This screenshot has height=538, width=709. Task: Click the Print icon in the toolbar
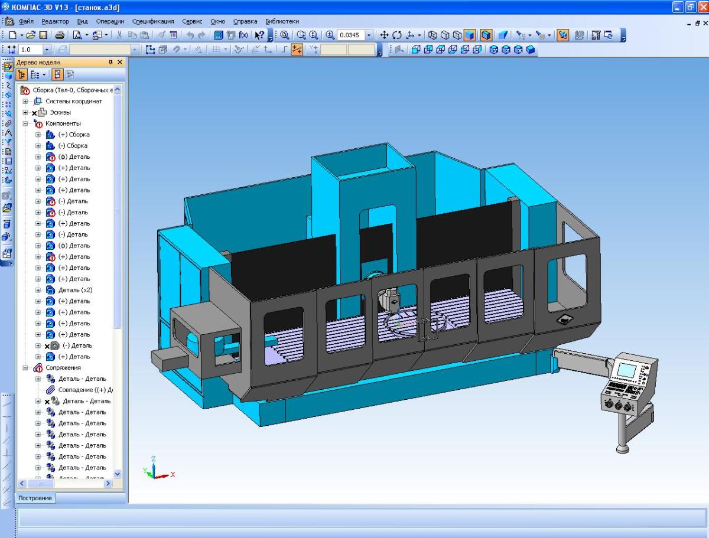coord(60,35)
